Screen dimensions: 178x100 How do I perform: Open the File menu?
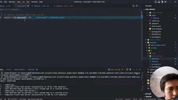coord(1,2)
